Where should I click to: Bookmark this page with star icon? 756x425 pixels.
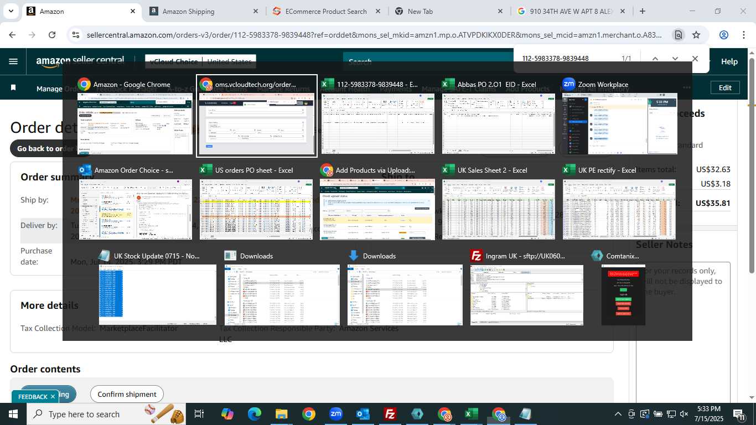696,35
